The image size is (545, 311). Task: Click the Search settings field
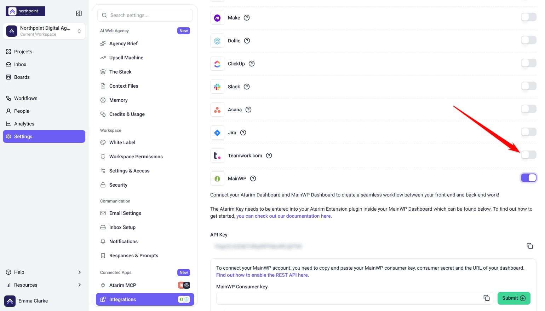pyautogui.click(x=145, y=15)
